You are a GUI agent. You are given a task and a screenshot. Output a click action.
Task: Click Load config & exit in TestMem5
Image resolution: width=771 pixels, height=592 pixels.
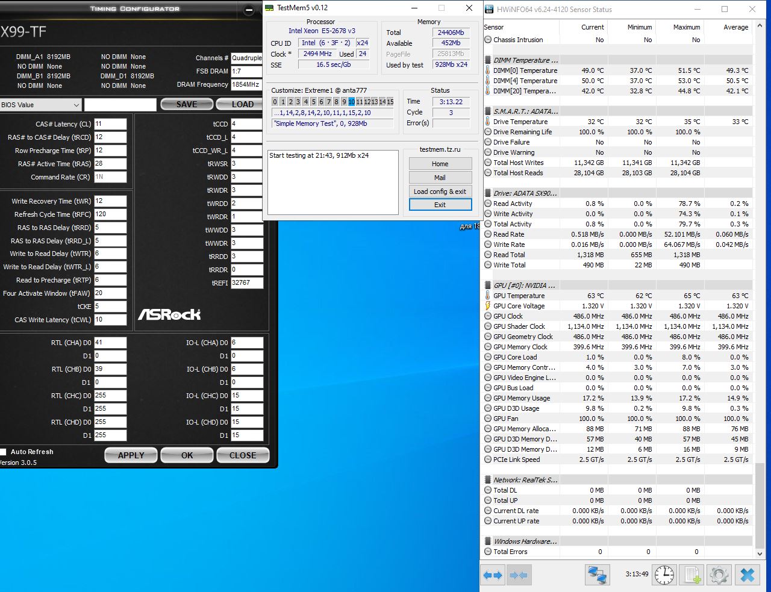[x=440, y=192]
